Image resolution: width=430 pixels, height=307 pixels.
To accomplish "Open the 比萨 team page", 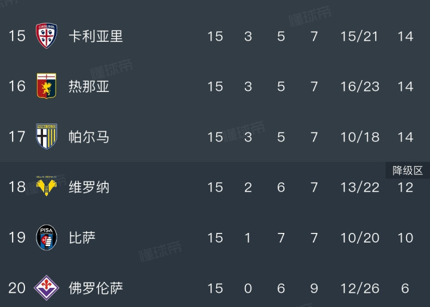I will click(82, 238).
